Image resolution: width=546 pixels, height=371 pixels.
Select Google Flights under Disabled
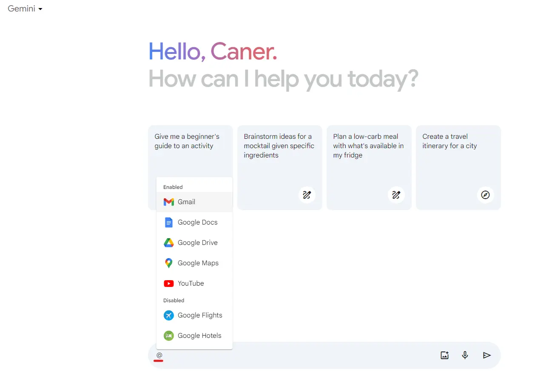[194, 315]
